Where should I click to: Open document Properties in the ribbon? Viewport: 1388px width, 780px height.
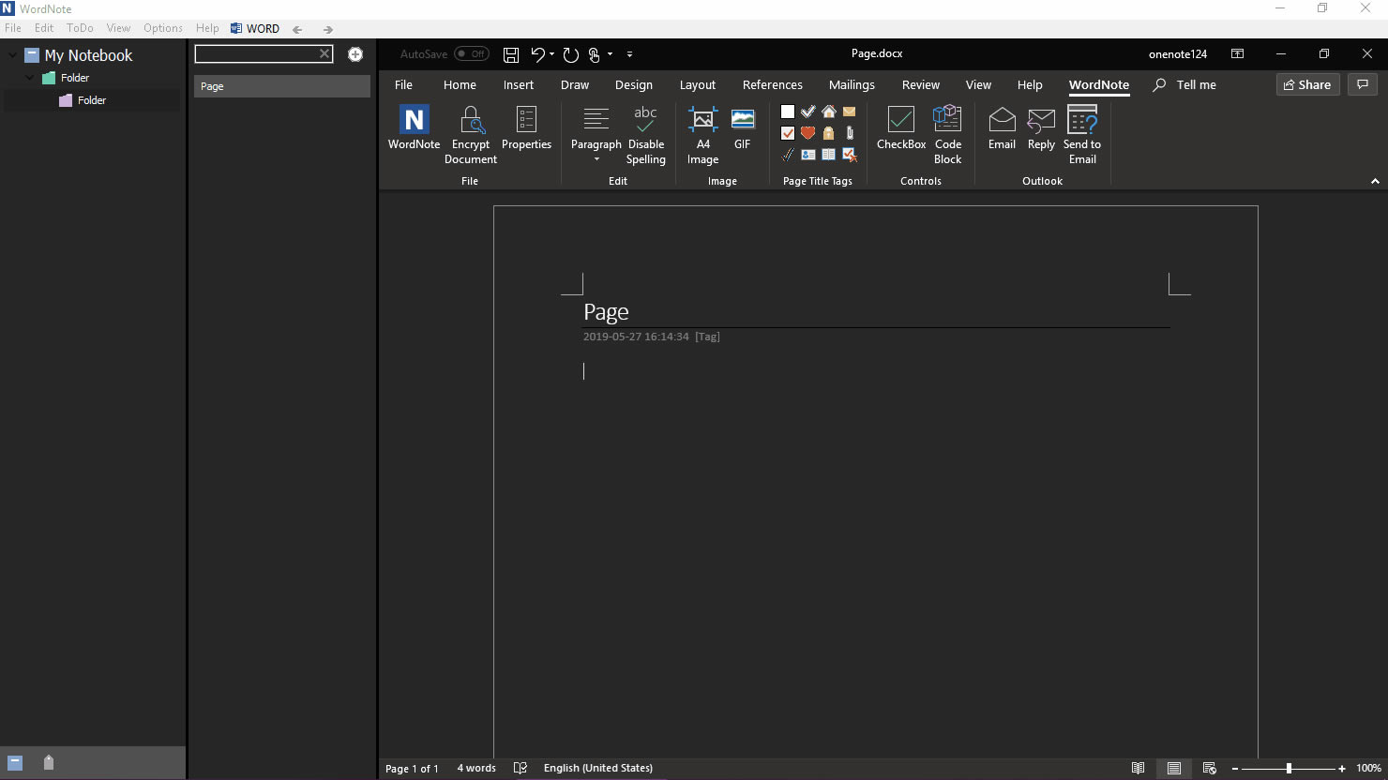click(x=526, y=128)
